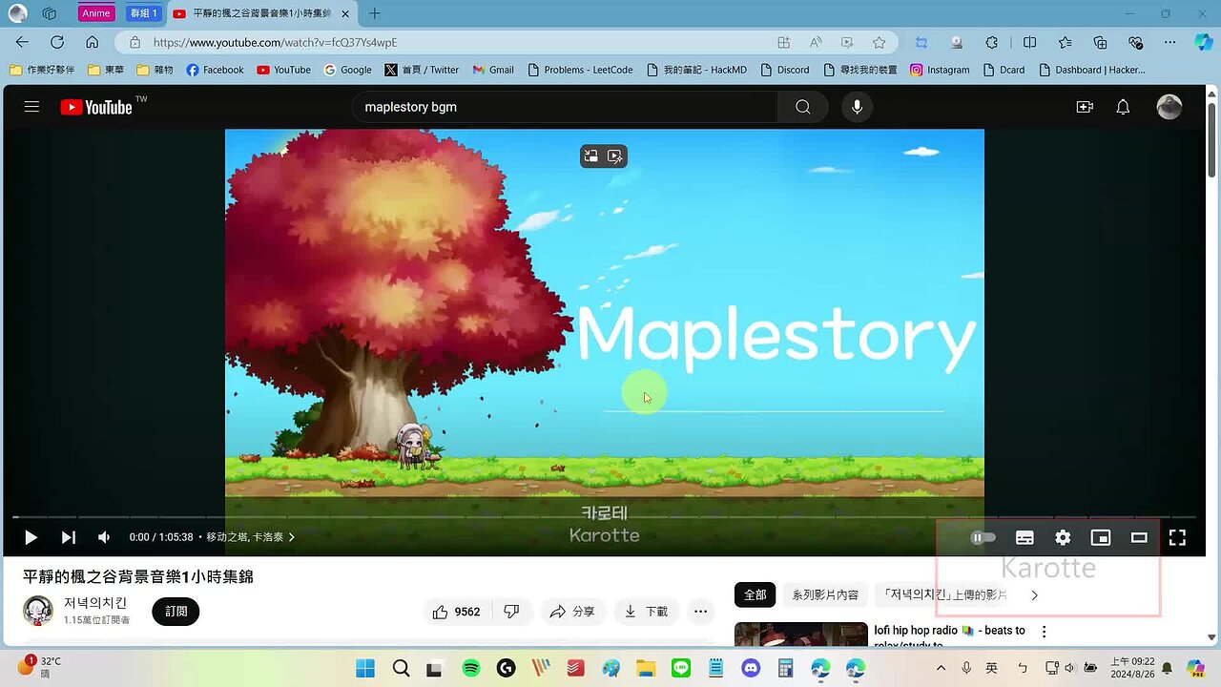Refresh the page

coord(57,42)
